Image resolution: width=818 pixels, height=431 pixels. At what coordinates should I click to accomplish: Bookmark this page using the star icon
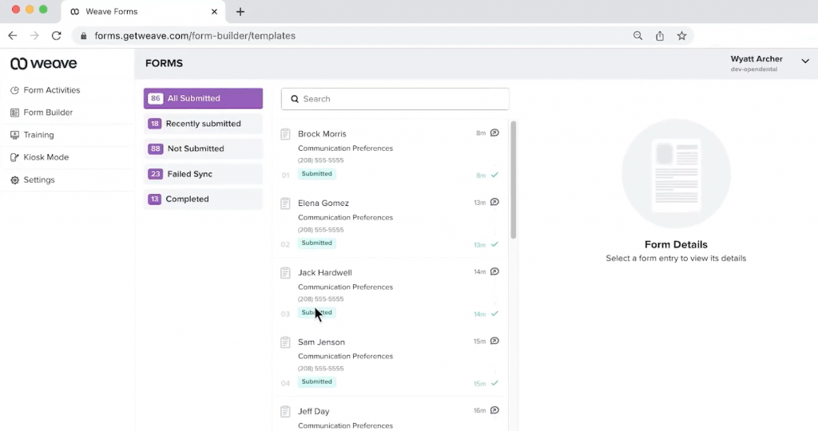(x=681, y=36)
